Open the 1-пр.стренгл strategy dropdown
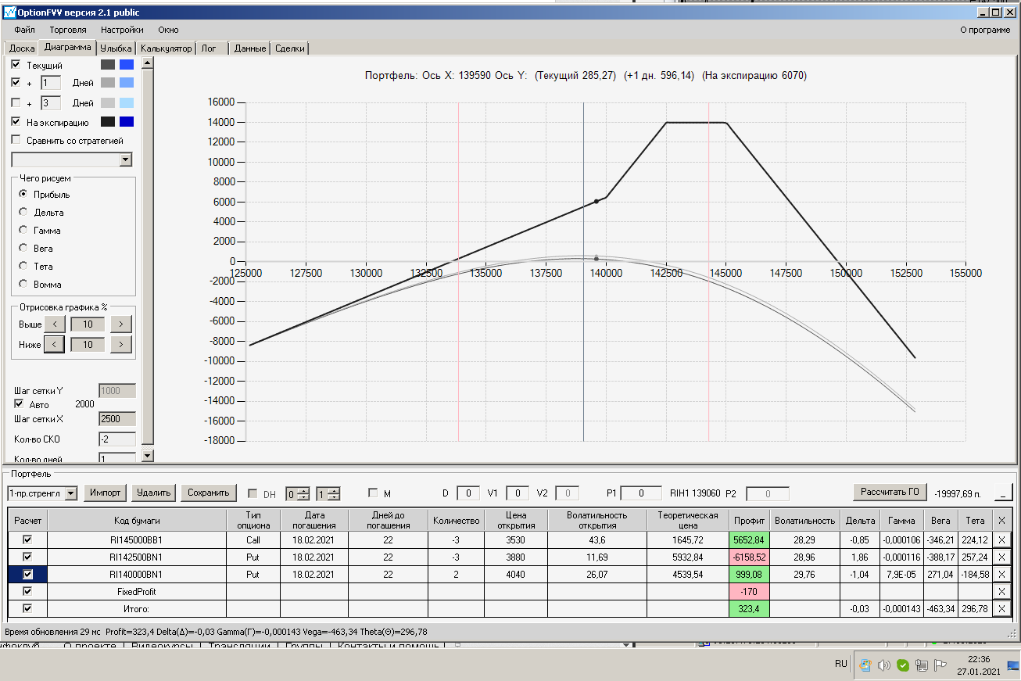 [71, 493]
